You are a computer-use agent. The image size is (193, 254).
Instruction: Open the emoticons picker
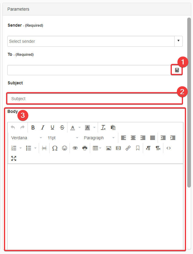click(x=64, y=148)
